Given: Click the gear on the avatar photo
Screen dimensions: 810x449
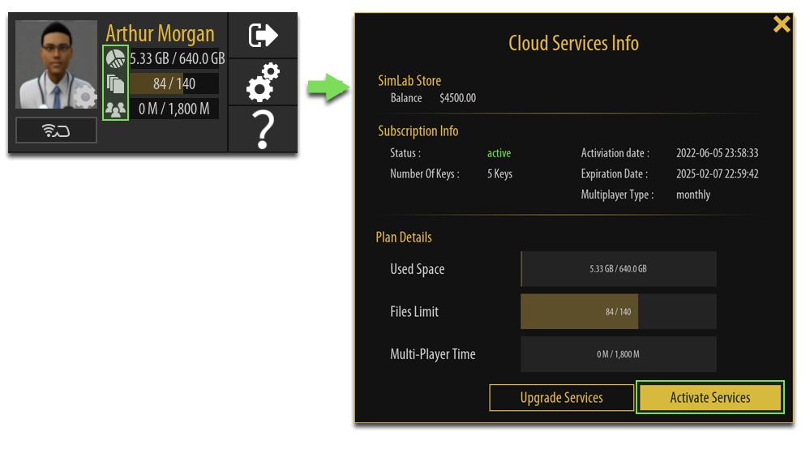Looking at the screenshot, I should pos(84,96).
